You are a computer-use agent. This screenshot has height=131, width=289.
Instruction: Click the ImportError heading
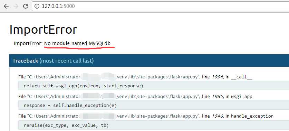point(43,30)
